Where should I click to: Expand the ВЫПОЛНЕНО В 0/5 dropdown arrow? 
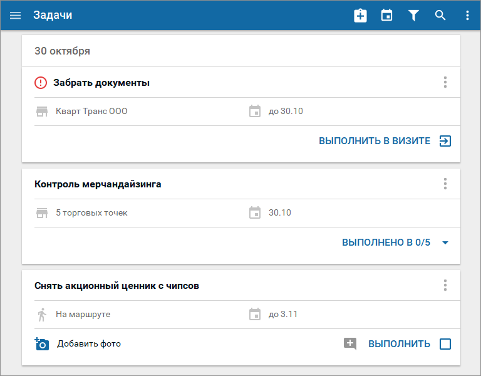tap(445, 243)
